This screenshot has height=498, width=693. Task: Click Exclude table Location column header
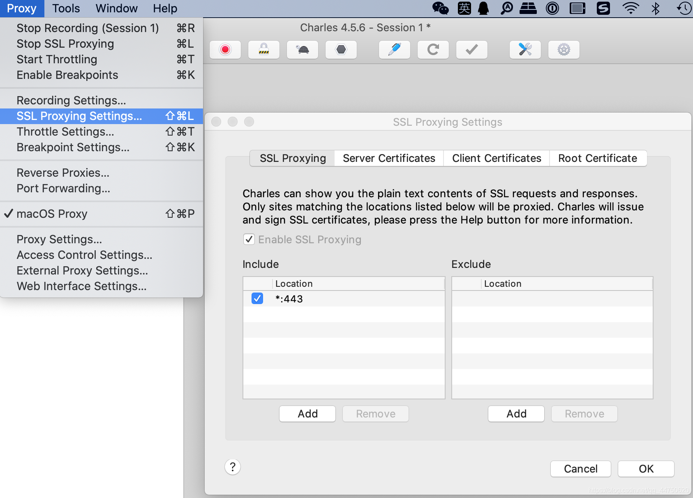pyautogui.click(x=567, y=284)
